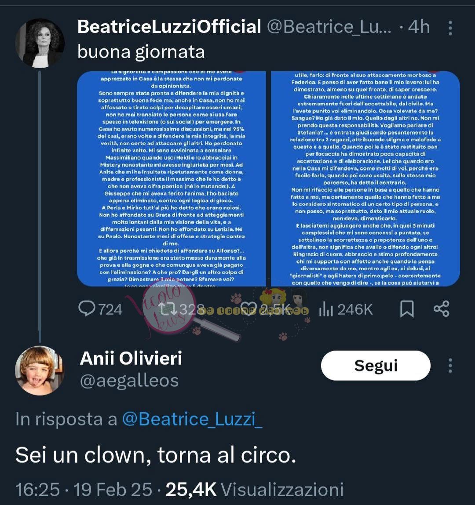Click the Anii Olivieri display name
This screenshot has width=475, height=505.
coord(131,359)
